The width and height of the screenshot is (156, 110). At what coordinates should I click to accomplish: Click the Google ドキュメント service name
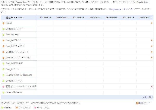click(x=15, y=46)
